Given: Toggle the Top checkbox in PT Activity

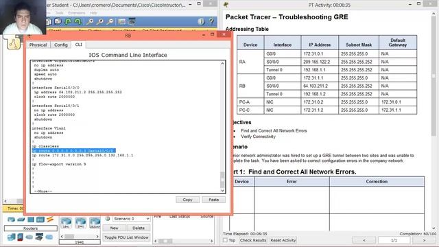Looking at the screenshot, I should pos(225,240).
